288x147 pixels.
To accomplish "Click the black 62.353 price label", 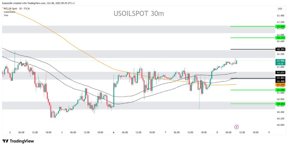I will click(x=281, y=49).
